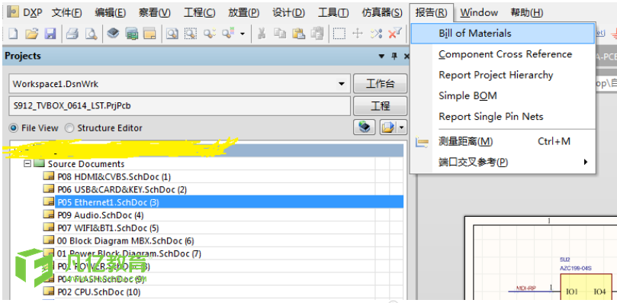
Task: Pin the Projects panel
Action: point(394,56)
